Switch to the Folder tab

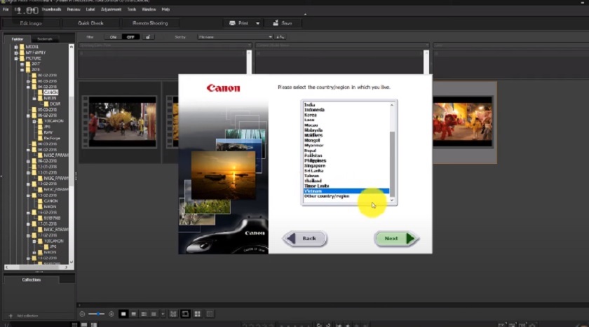pos(18,39)
